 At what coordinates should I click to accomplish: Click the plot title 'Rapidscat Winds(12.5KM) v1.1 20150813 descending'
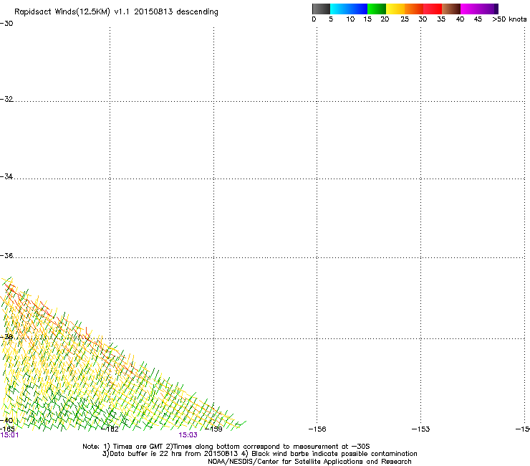pyautogui.click(x=116, y=12)
